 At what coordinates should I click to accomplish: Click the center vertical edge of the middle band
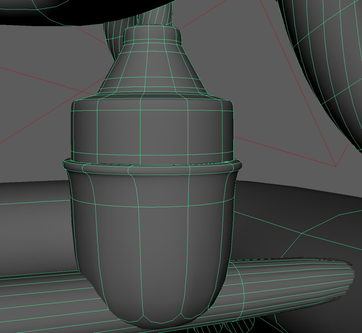point(141,131)
